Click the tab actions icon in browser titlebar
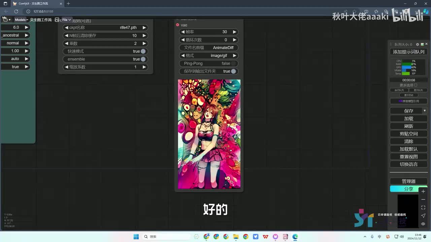 pyautogui.click(x=5, y=3)
